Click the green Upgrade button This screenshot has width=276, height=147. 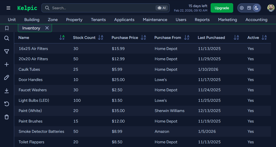pos(222,8)
